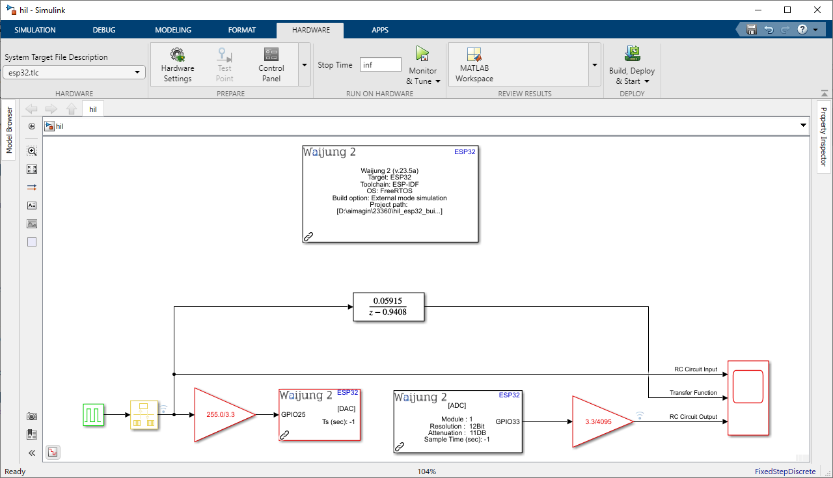The width and height of the screenshot is (833, 478).
Task: Select the Pulse Generator block
Action: tap(94, 414)
